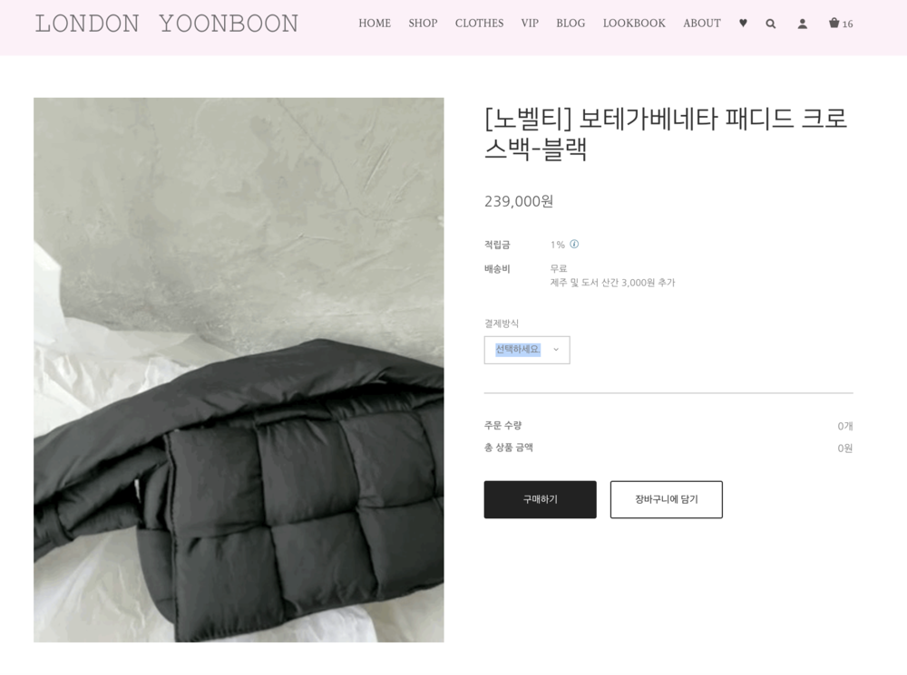The width and height of the screenshot is (907, 675).
Task: Click the 구매하기 buy button
Action: (x=541, y=499)
